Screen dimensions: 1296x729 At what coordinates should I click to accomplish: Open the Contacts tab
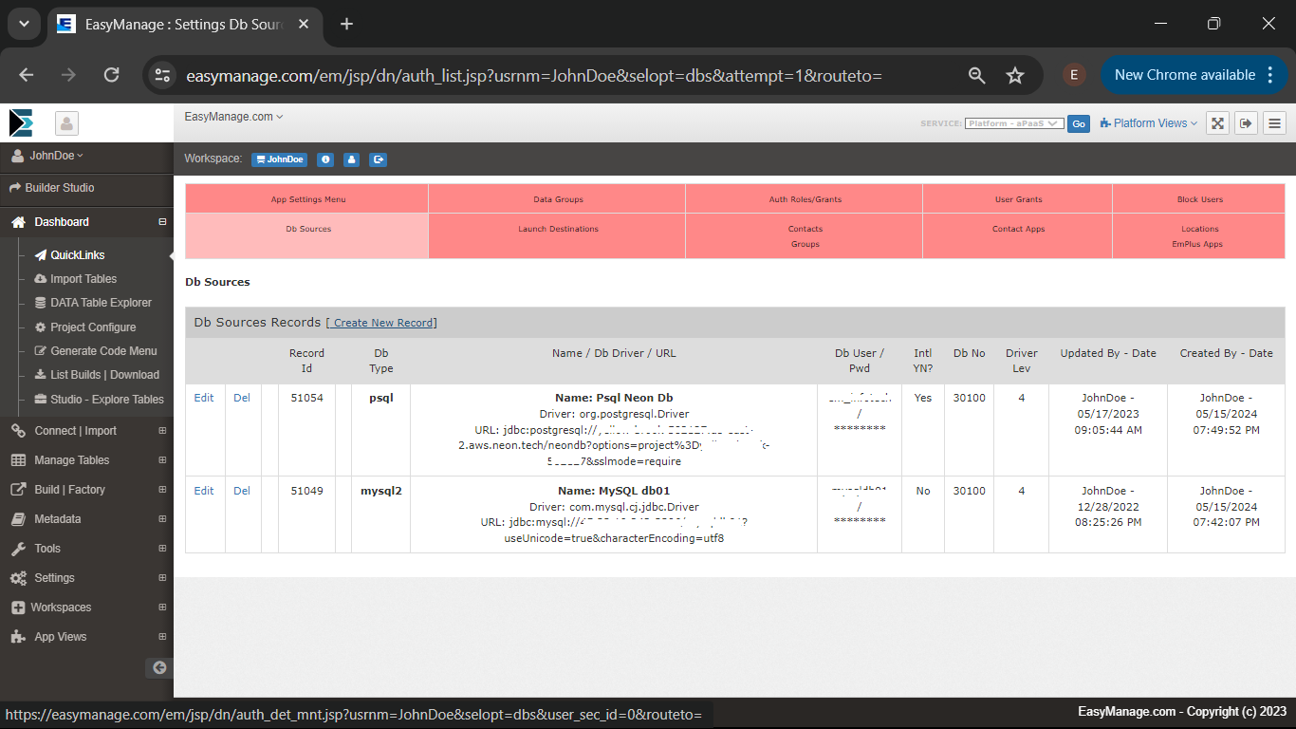[x=805, y=229]
